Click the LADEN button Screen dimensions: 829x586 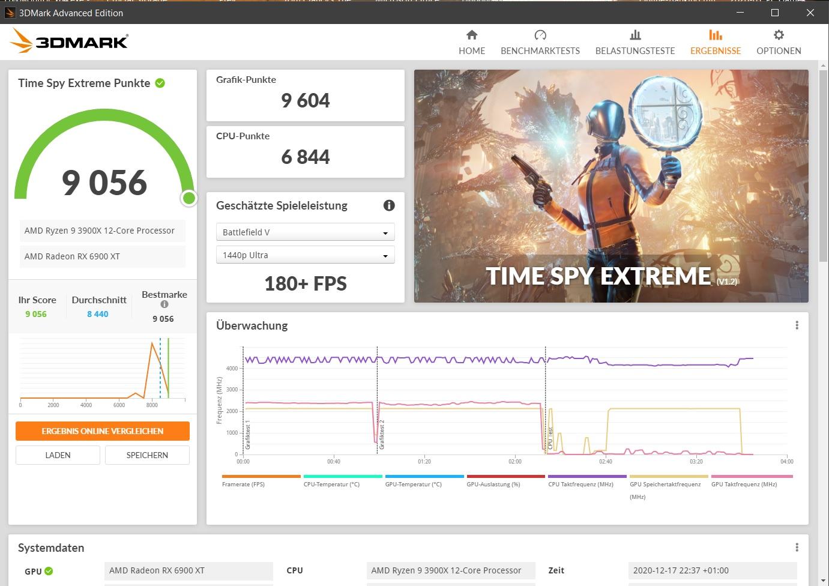(x=58, y=455)
